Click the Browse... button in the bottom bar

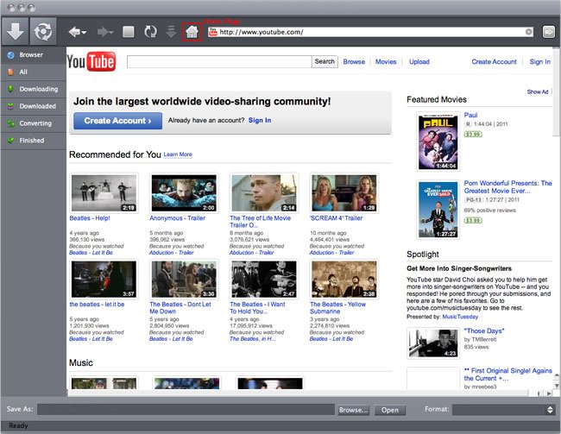coord(353,410)
